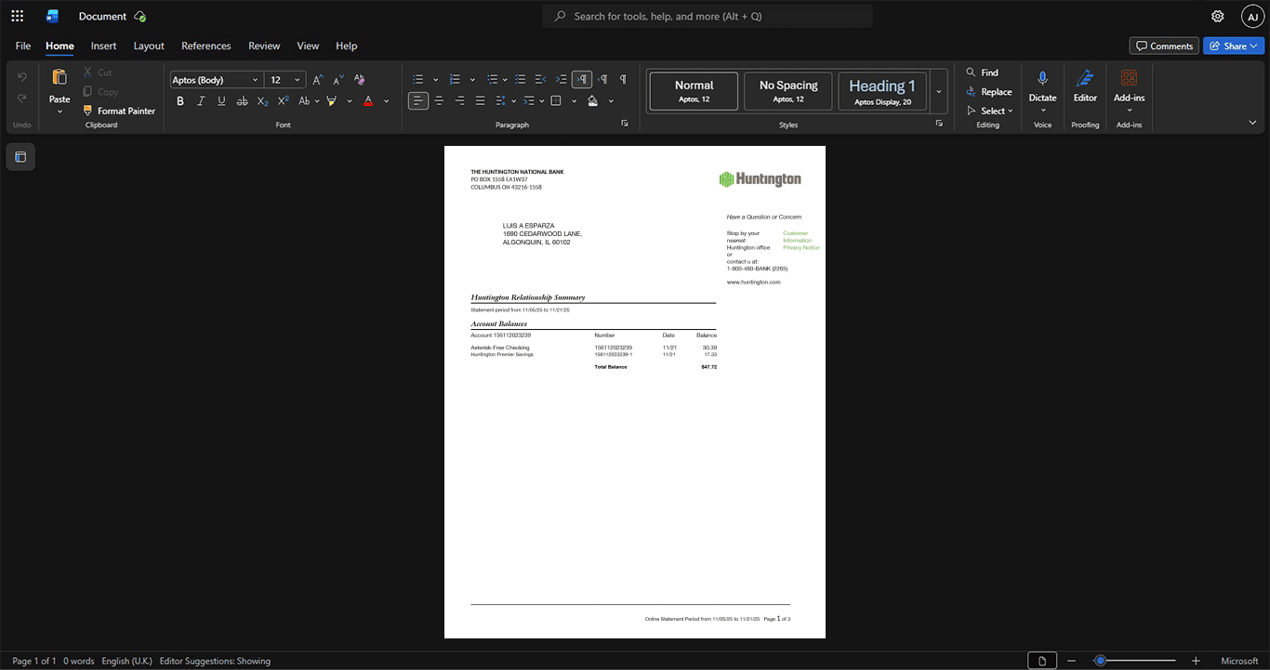Click Find in Editing group
The width and height of the screenshot is (1270, 670).
(983, 72)
